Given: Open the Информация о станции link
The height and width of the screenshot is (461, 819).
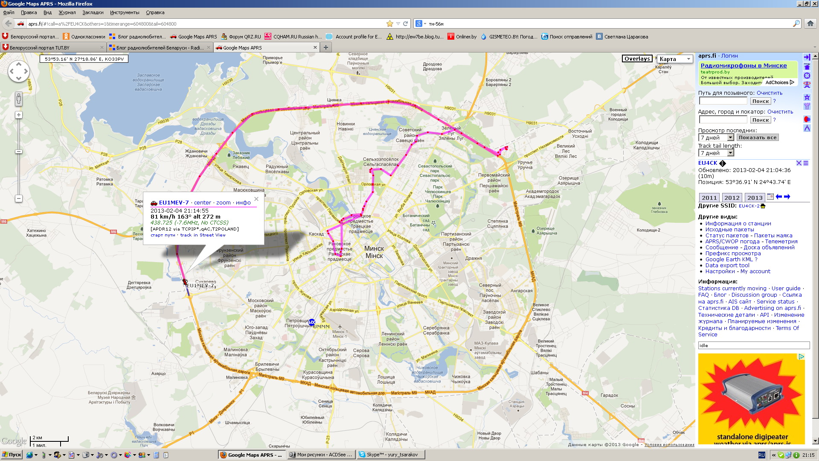Looking at the screenshot, I should pos(738,224).
